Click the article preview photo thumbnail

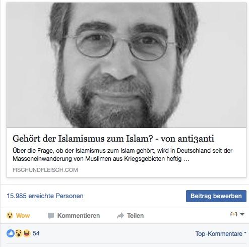point(127,65)
